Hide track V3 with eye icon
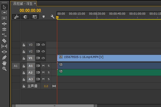The image size is (161, 107). coord(43,45)
